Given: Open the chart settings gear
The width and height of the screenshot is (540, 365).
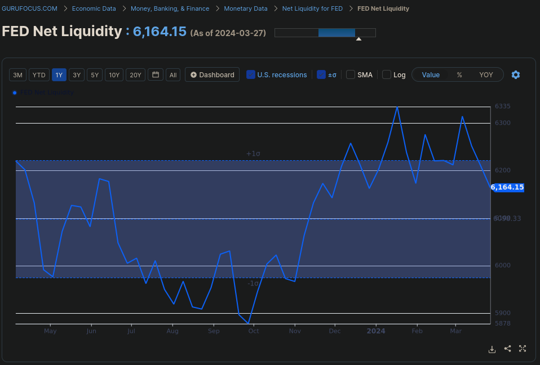Looking at the screenshot, I should click(515, 74).
